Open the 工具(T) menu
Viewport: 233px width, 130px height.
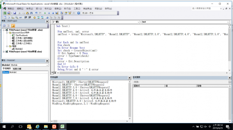coord(77,9)
